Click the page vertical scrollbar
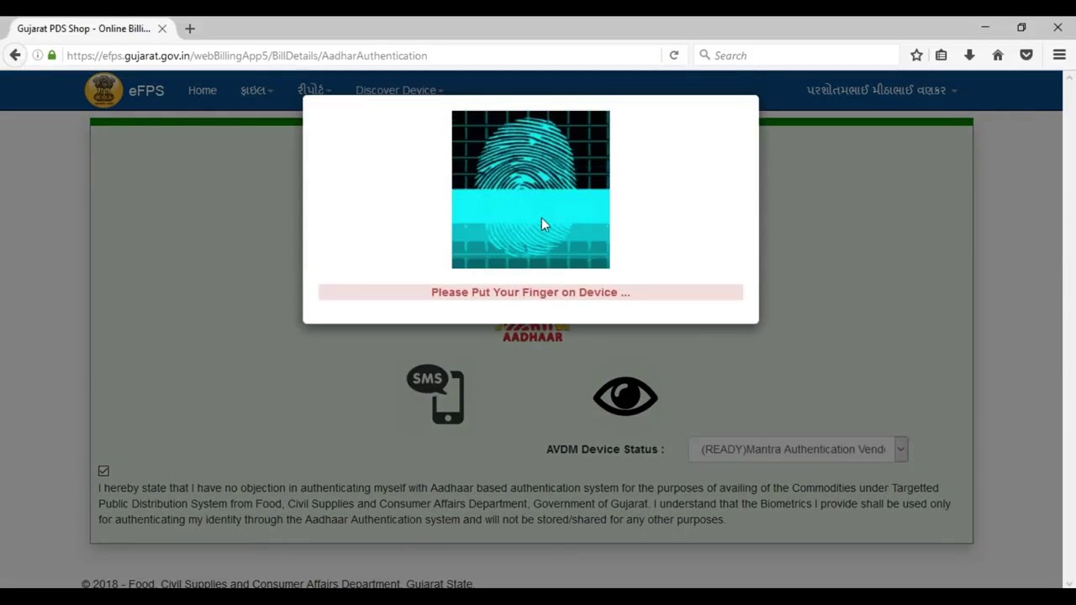The image size is (1076, 605). (x=1069, y=328)
